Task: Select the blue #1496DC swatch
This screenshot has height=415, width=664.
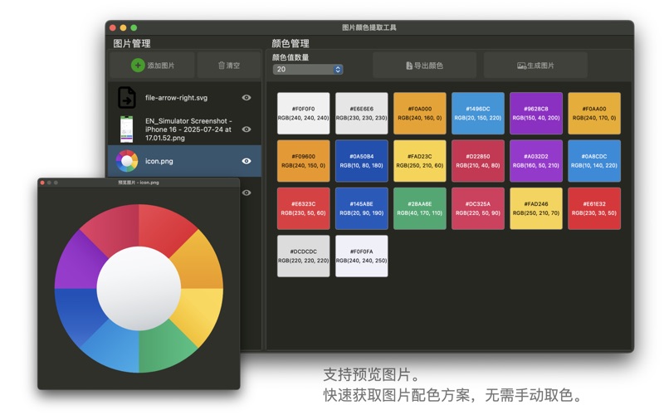Action: click(x=477, y=113)
